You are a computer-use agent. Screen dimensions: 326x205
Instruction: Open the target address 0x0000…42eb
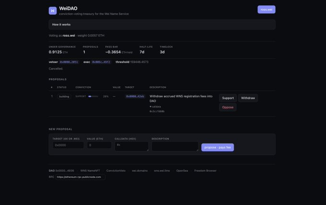click(135, 96)
